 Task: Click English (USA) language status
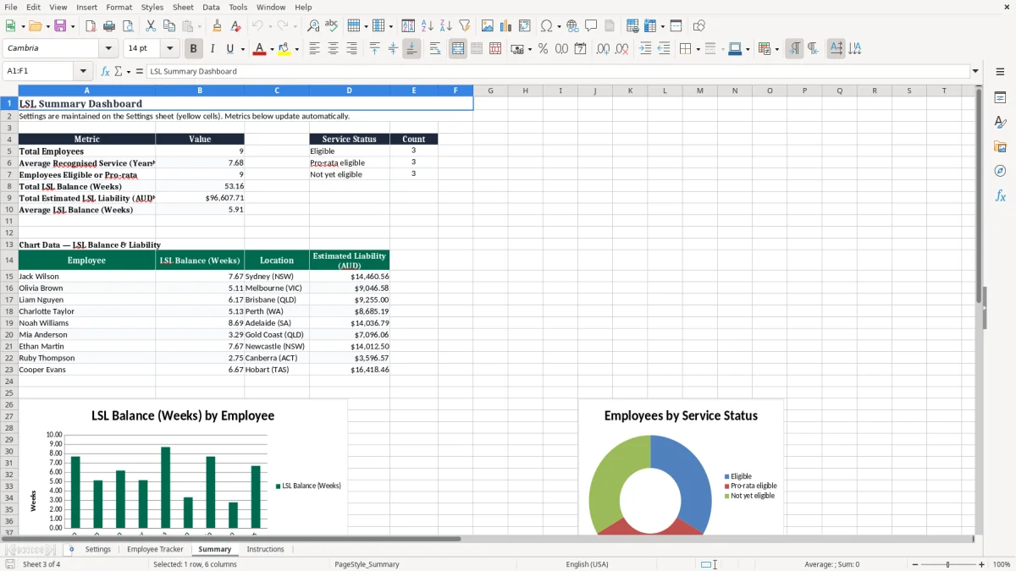pyautogui.click(x=587, y=564)
